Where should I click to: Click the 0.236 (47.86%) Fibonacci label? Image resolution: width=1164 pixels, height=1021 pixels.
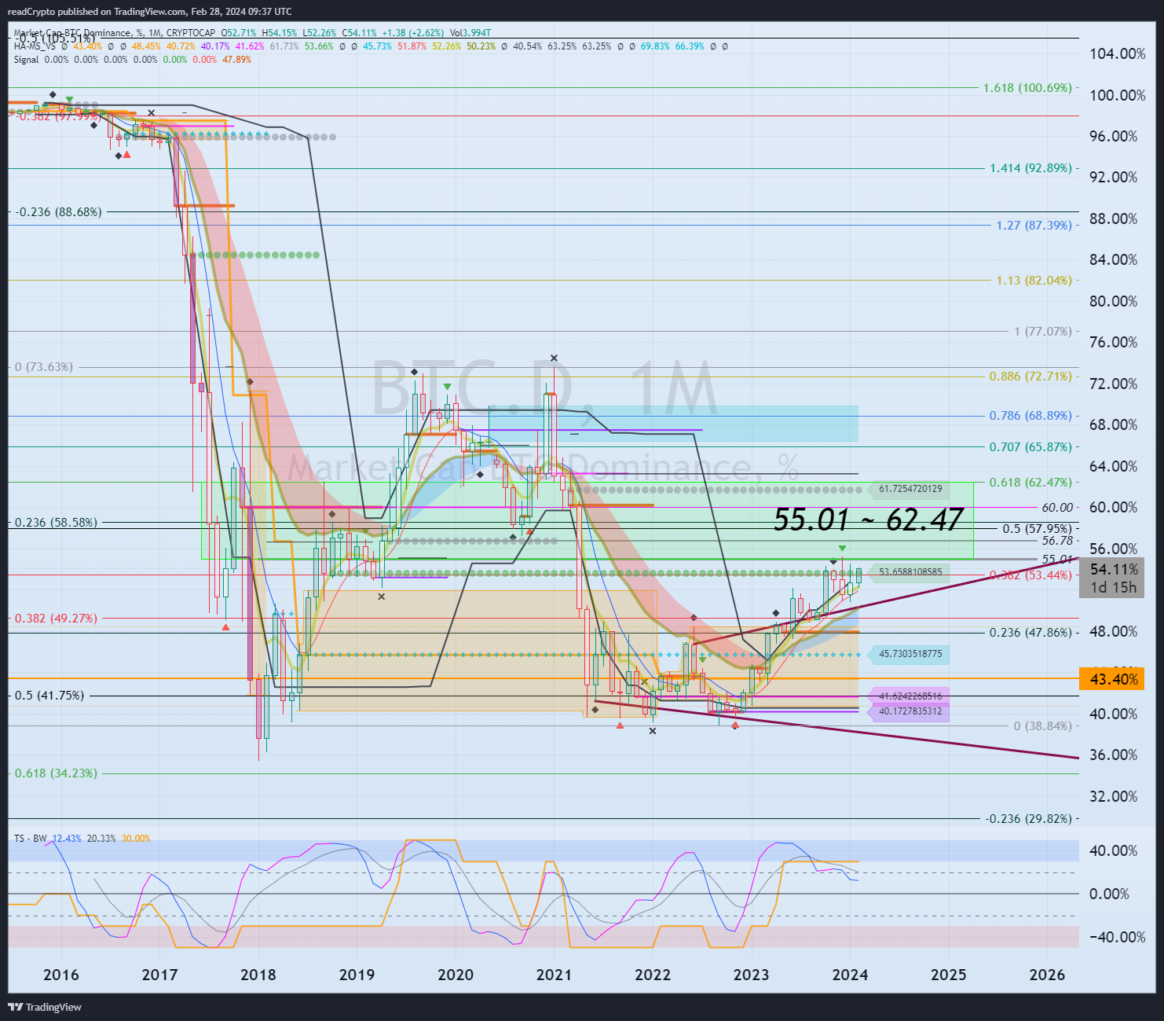(x=1030, y=632)
